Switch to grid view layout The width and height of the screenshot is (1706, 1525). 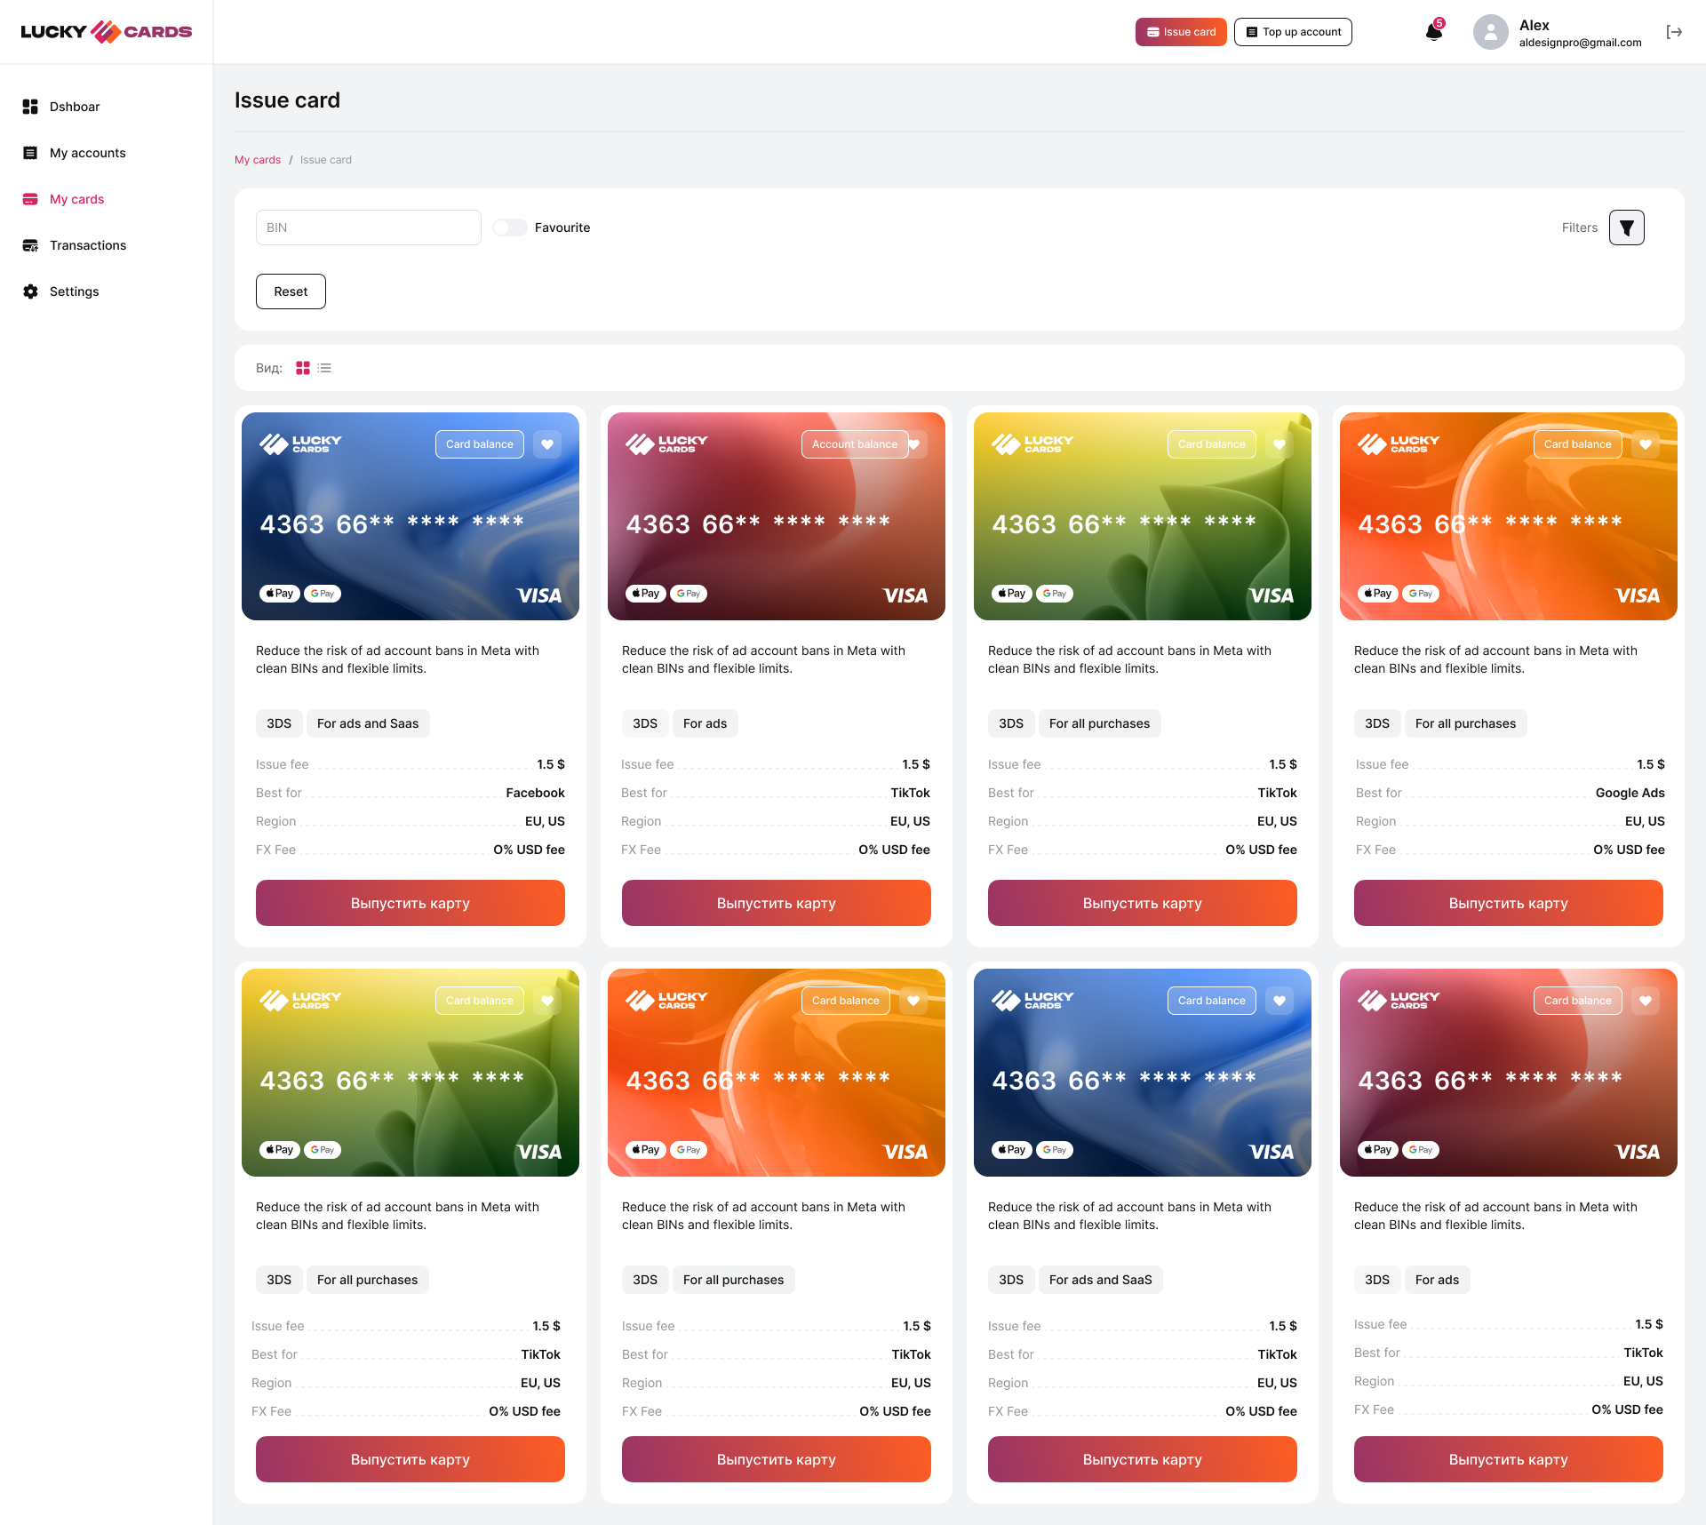tap(303, 367)
